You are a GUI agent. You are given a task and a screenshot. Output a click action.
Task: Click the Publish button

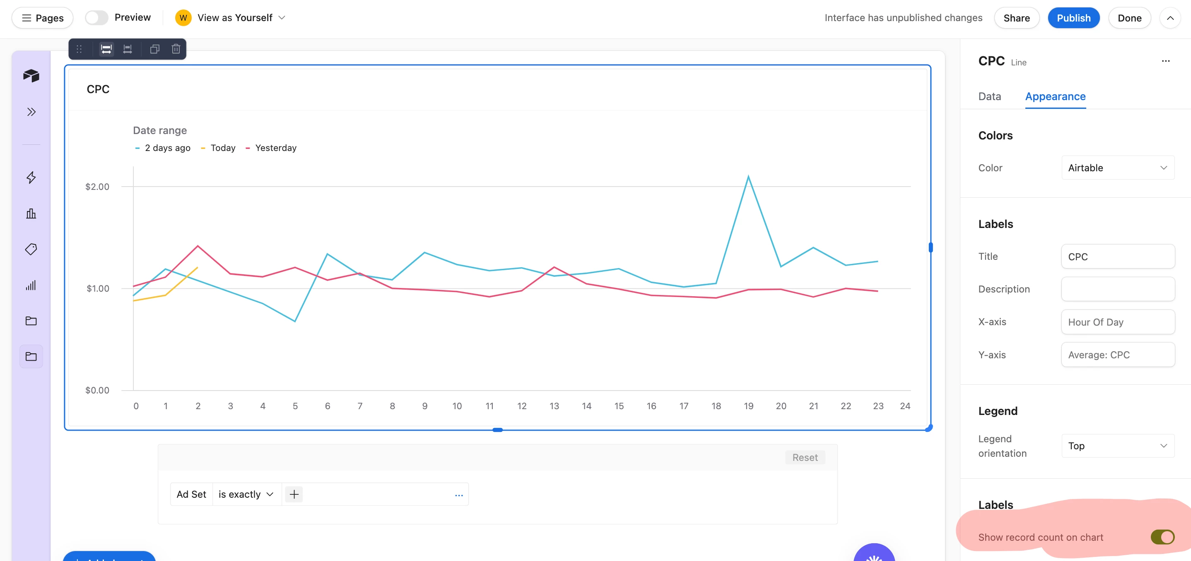click(1073, 17)
